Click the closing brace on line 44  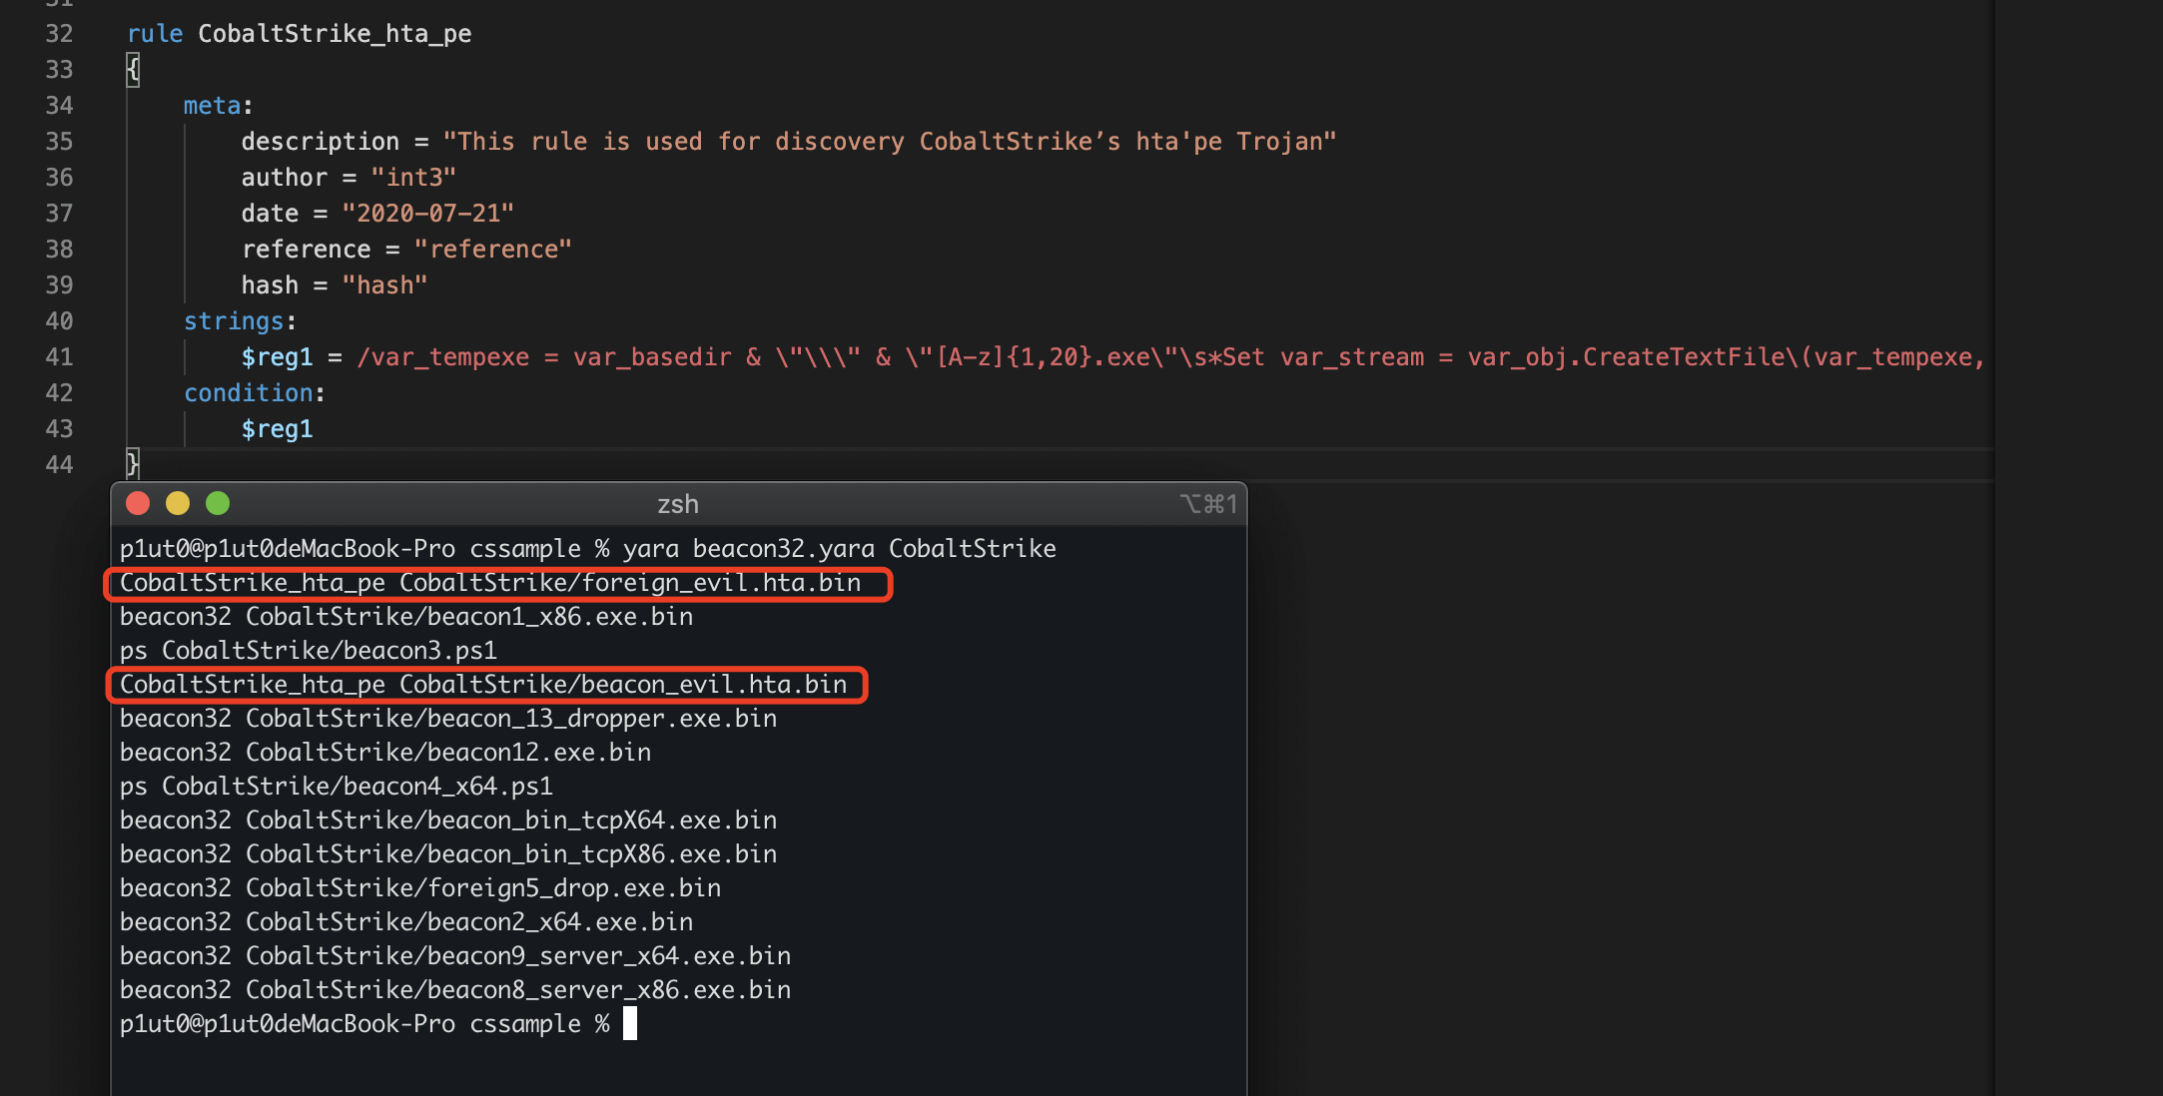[x=133, y=464]
